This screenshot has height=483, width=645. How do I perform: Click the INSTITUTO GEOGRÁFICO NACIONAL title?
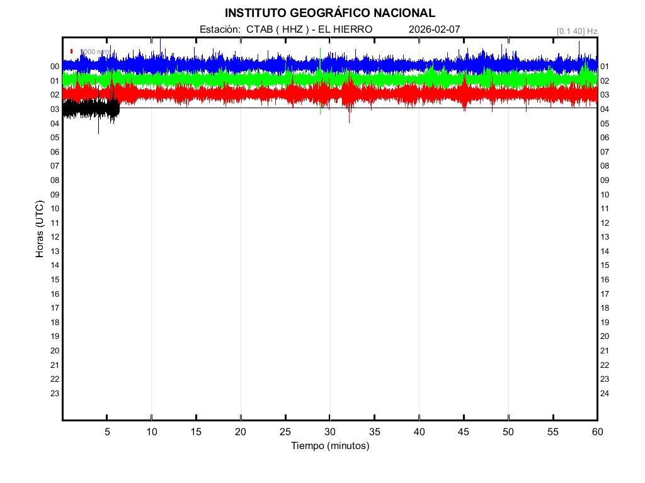point(329,13)
